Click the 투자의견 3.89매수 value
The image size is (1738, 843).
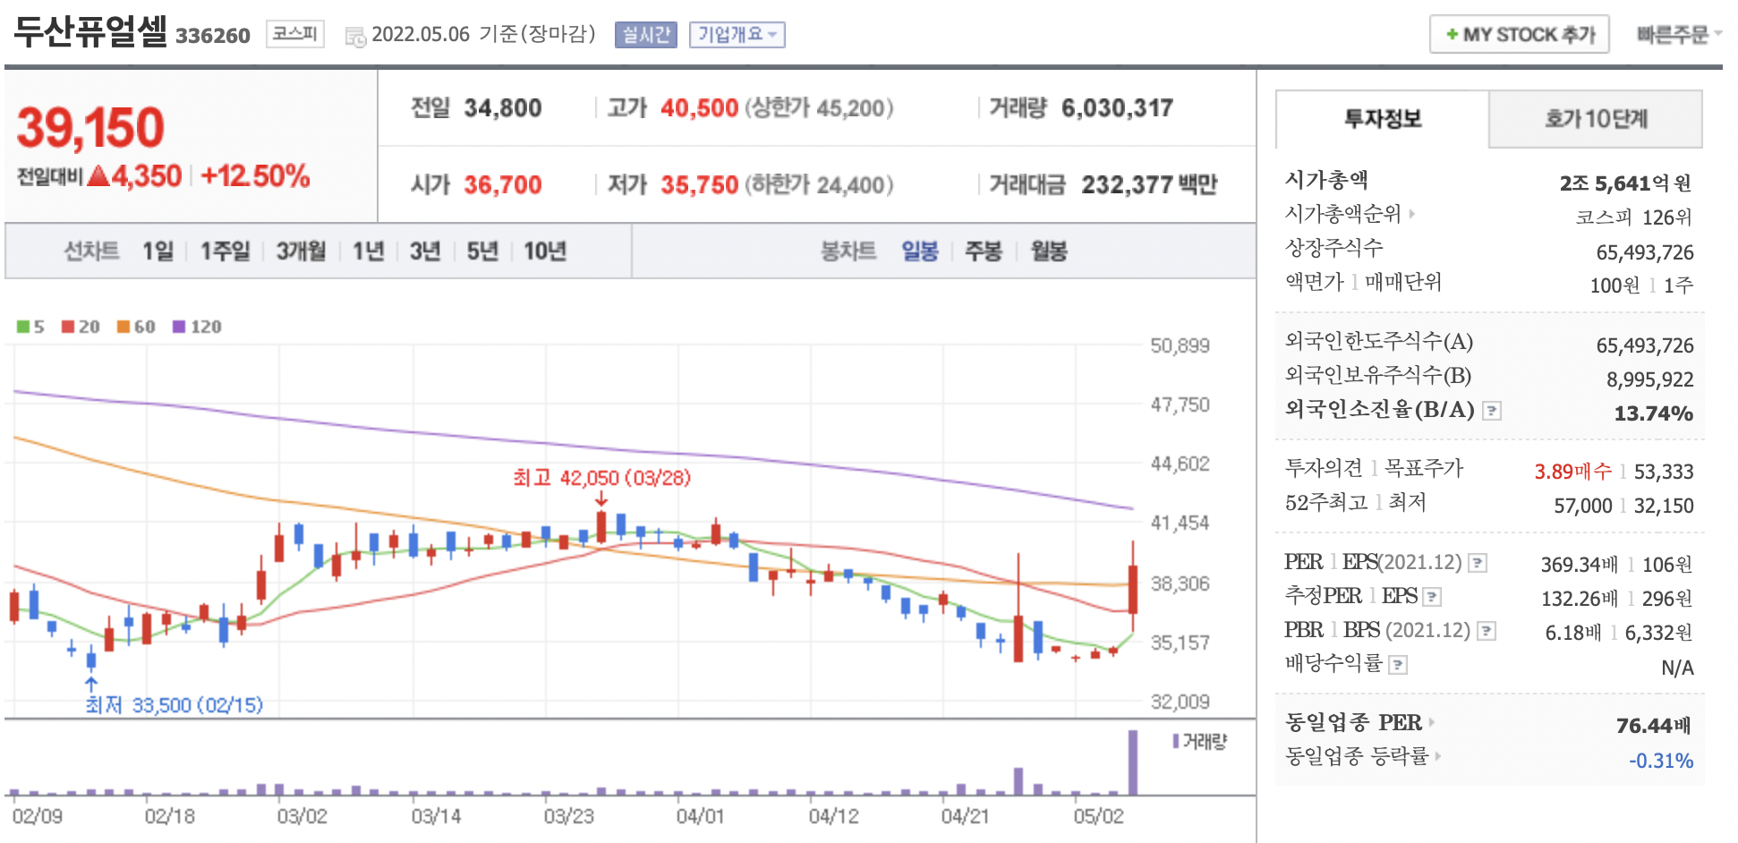pyautogui.click(x=1572, y=472)
